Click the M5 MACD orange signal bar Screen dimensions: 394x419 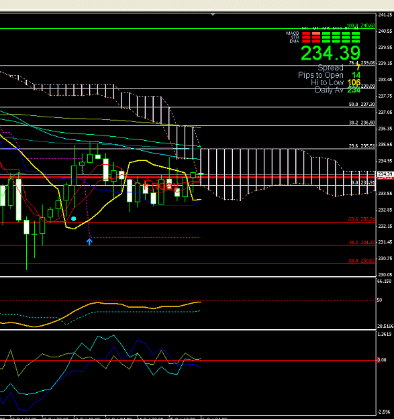(316, 34)
